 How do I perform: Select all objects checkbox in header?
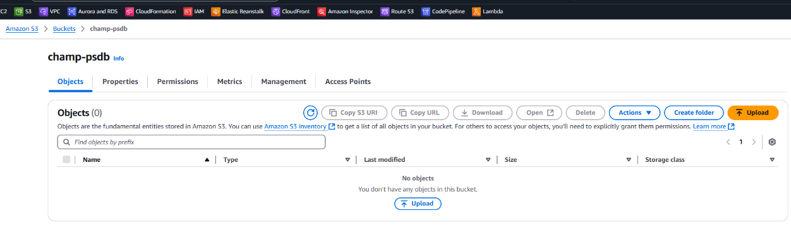point(66,159)
